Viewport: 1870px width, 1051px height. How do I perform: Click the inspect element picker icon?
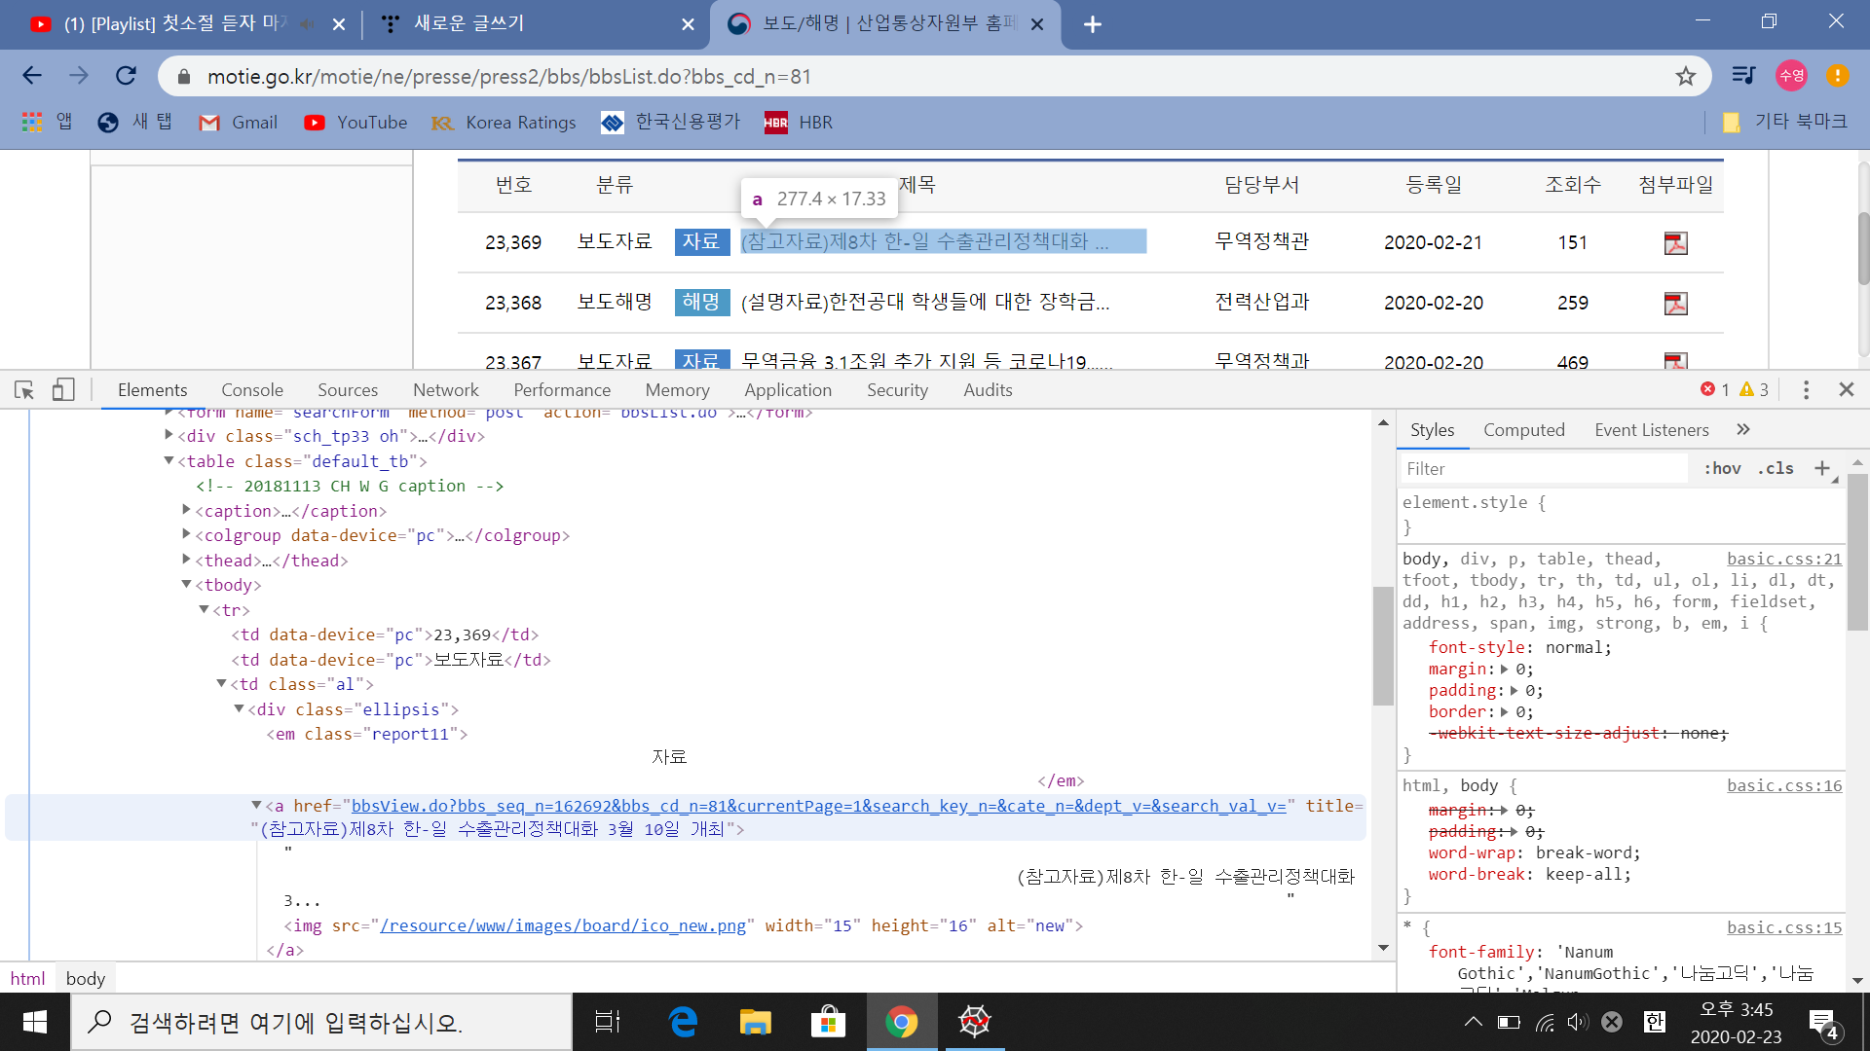tap(24, 390)
